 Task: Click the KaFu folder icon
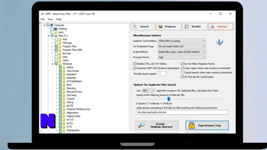pyautogui.click(x=56, y=32)
